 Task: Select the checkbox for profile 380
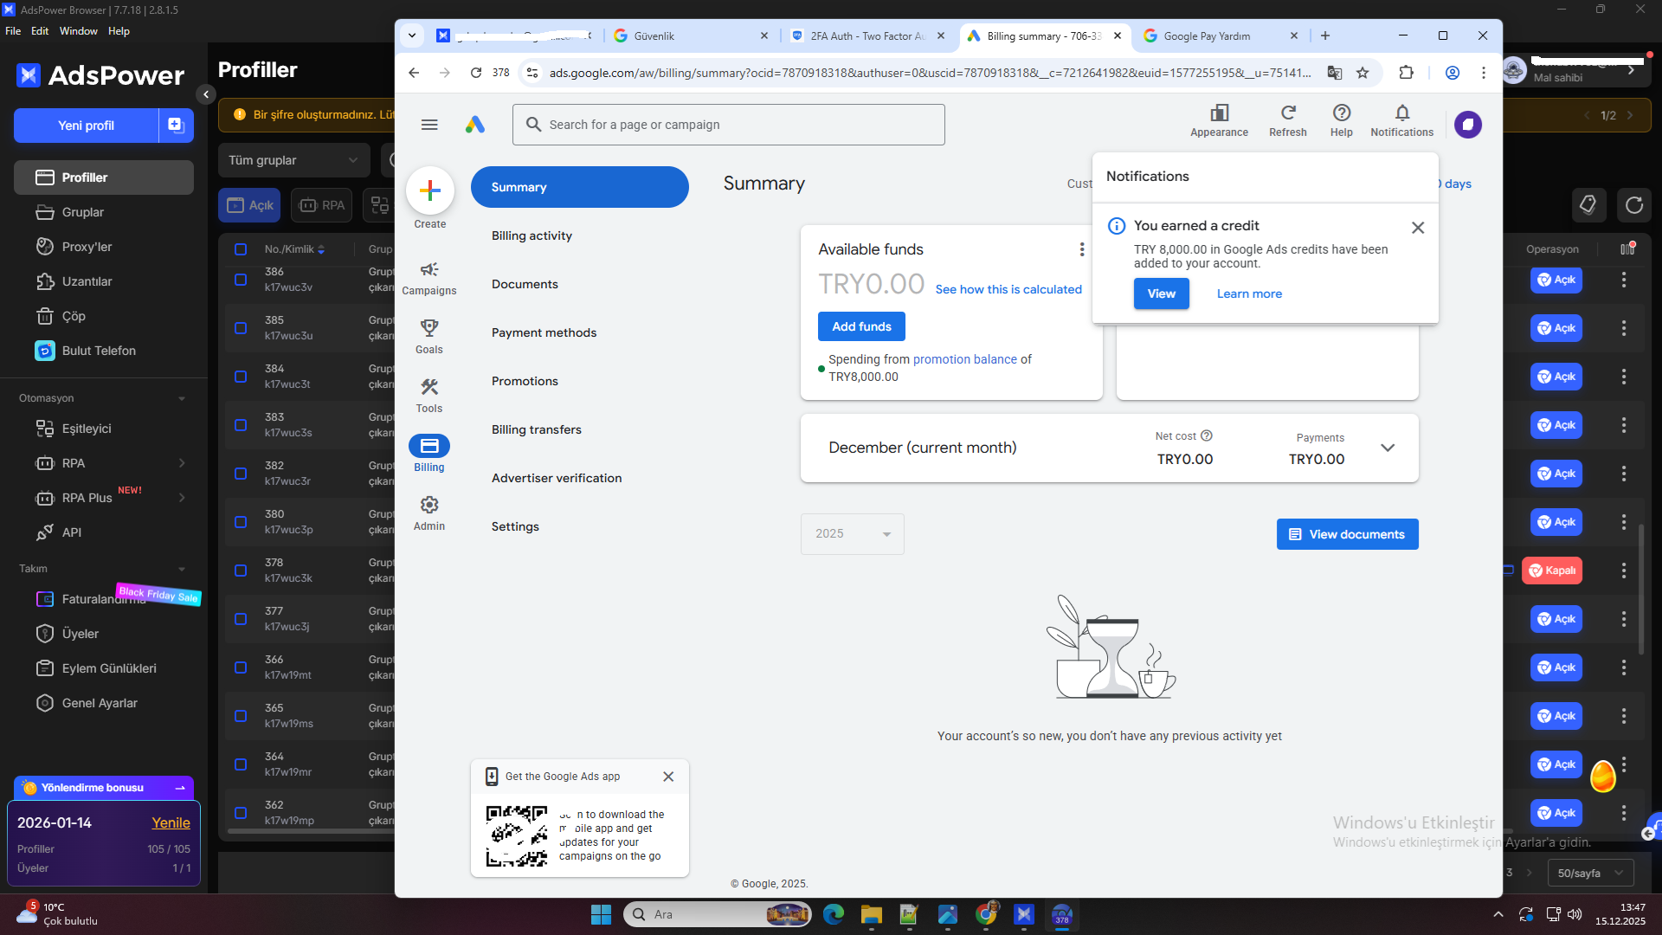(x=241, y=522)
